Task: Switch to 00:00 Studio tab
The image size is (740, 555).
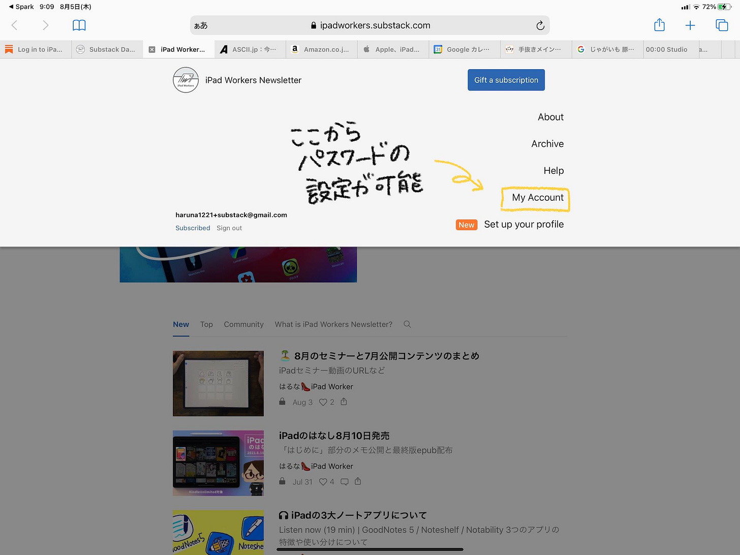Action: pyautogui.click(x=670, y=49)
